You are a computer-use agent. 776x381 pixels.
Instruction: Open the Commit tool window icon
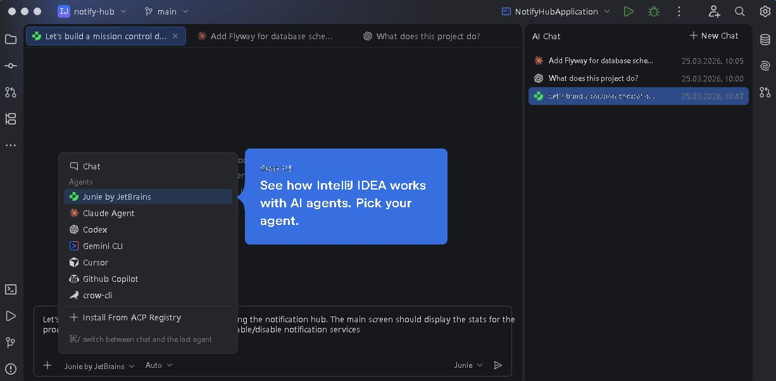pos(11,66)
